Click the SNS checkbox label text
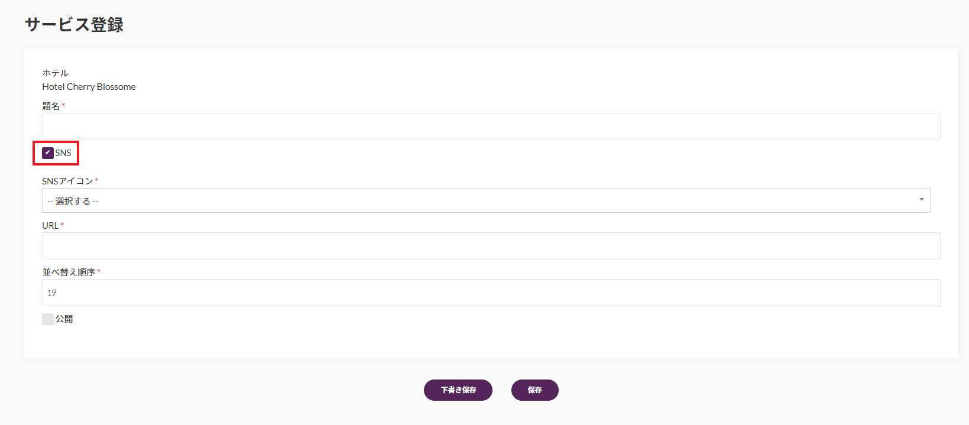The image size is (969, 425). point(63,153)
